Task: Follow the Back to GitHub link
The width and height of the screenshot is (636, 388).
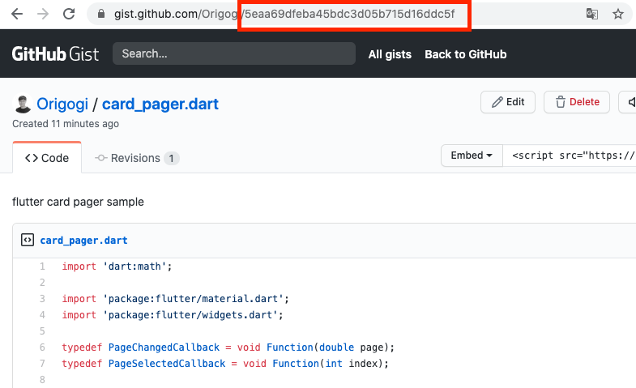Action: 466,54
